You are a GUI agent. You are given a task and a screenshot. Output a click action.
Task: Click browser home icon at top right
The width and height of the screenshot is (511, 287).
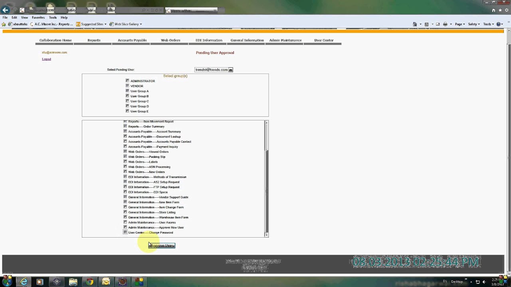tap(494, 10)
